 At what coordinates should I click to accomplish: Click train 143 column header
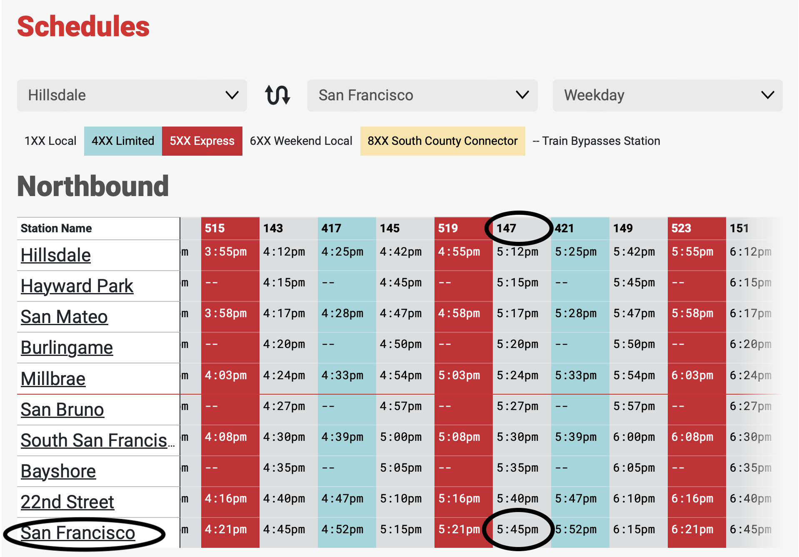(x=288, y=228)
